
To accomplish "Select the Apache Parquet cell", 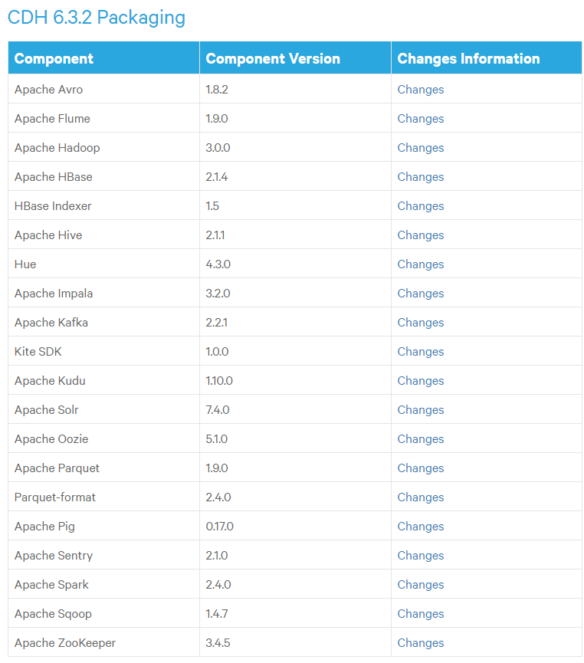I will (x=103, y=468).
